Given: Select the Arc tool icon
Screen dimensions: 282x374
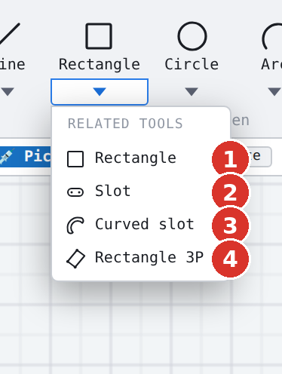Looking at the screenshot, I should point(272,37).
